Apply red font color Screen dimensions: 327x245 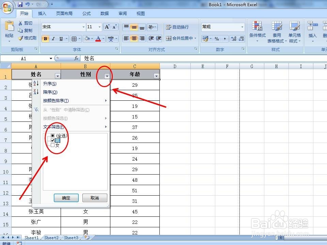click(x=98, y=38)
